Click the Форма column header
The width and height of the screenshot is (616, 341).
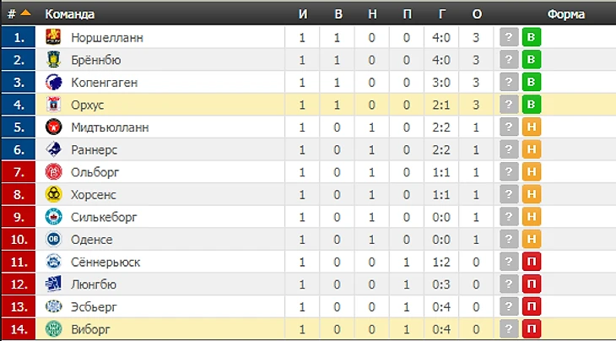point(566,14)
